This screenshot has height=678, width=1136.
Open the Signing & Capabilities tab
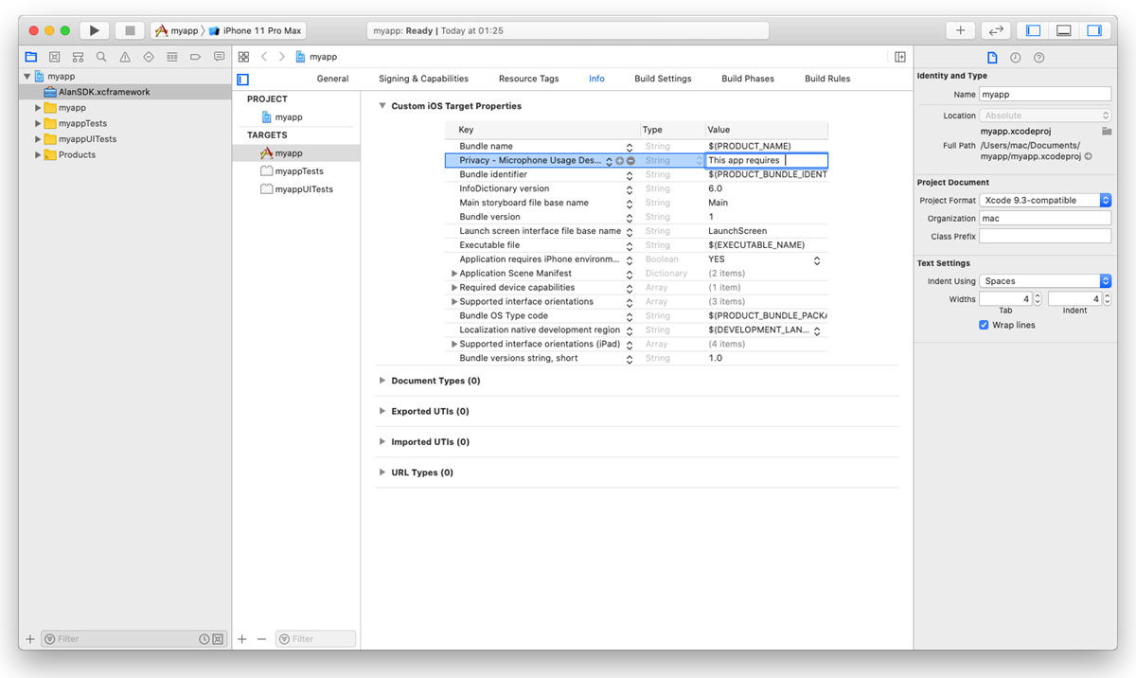click(423, 79)
